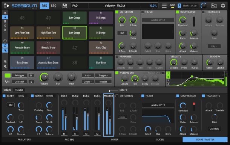
Task: Click the save preset floppy disk icon
Action: point(65,6)
